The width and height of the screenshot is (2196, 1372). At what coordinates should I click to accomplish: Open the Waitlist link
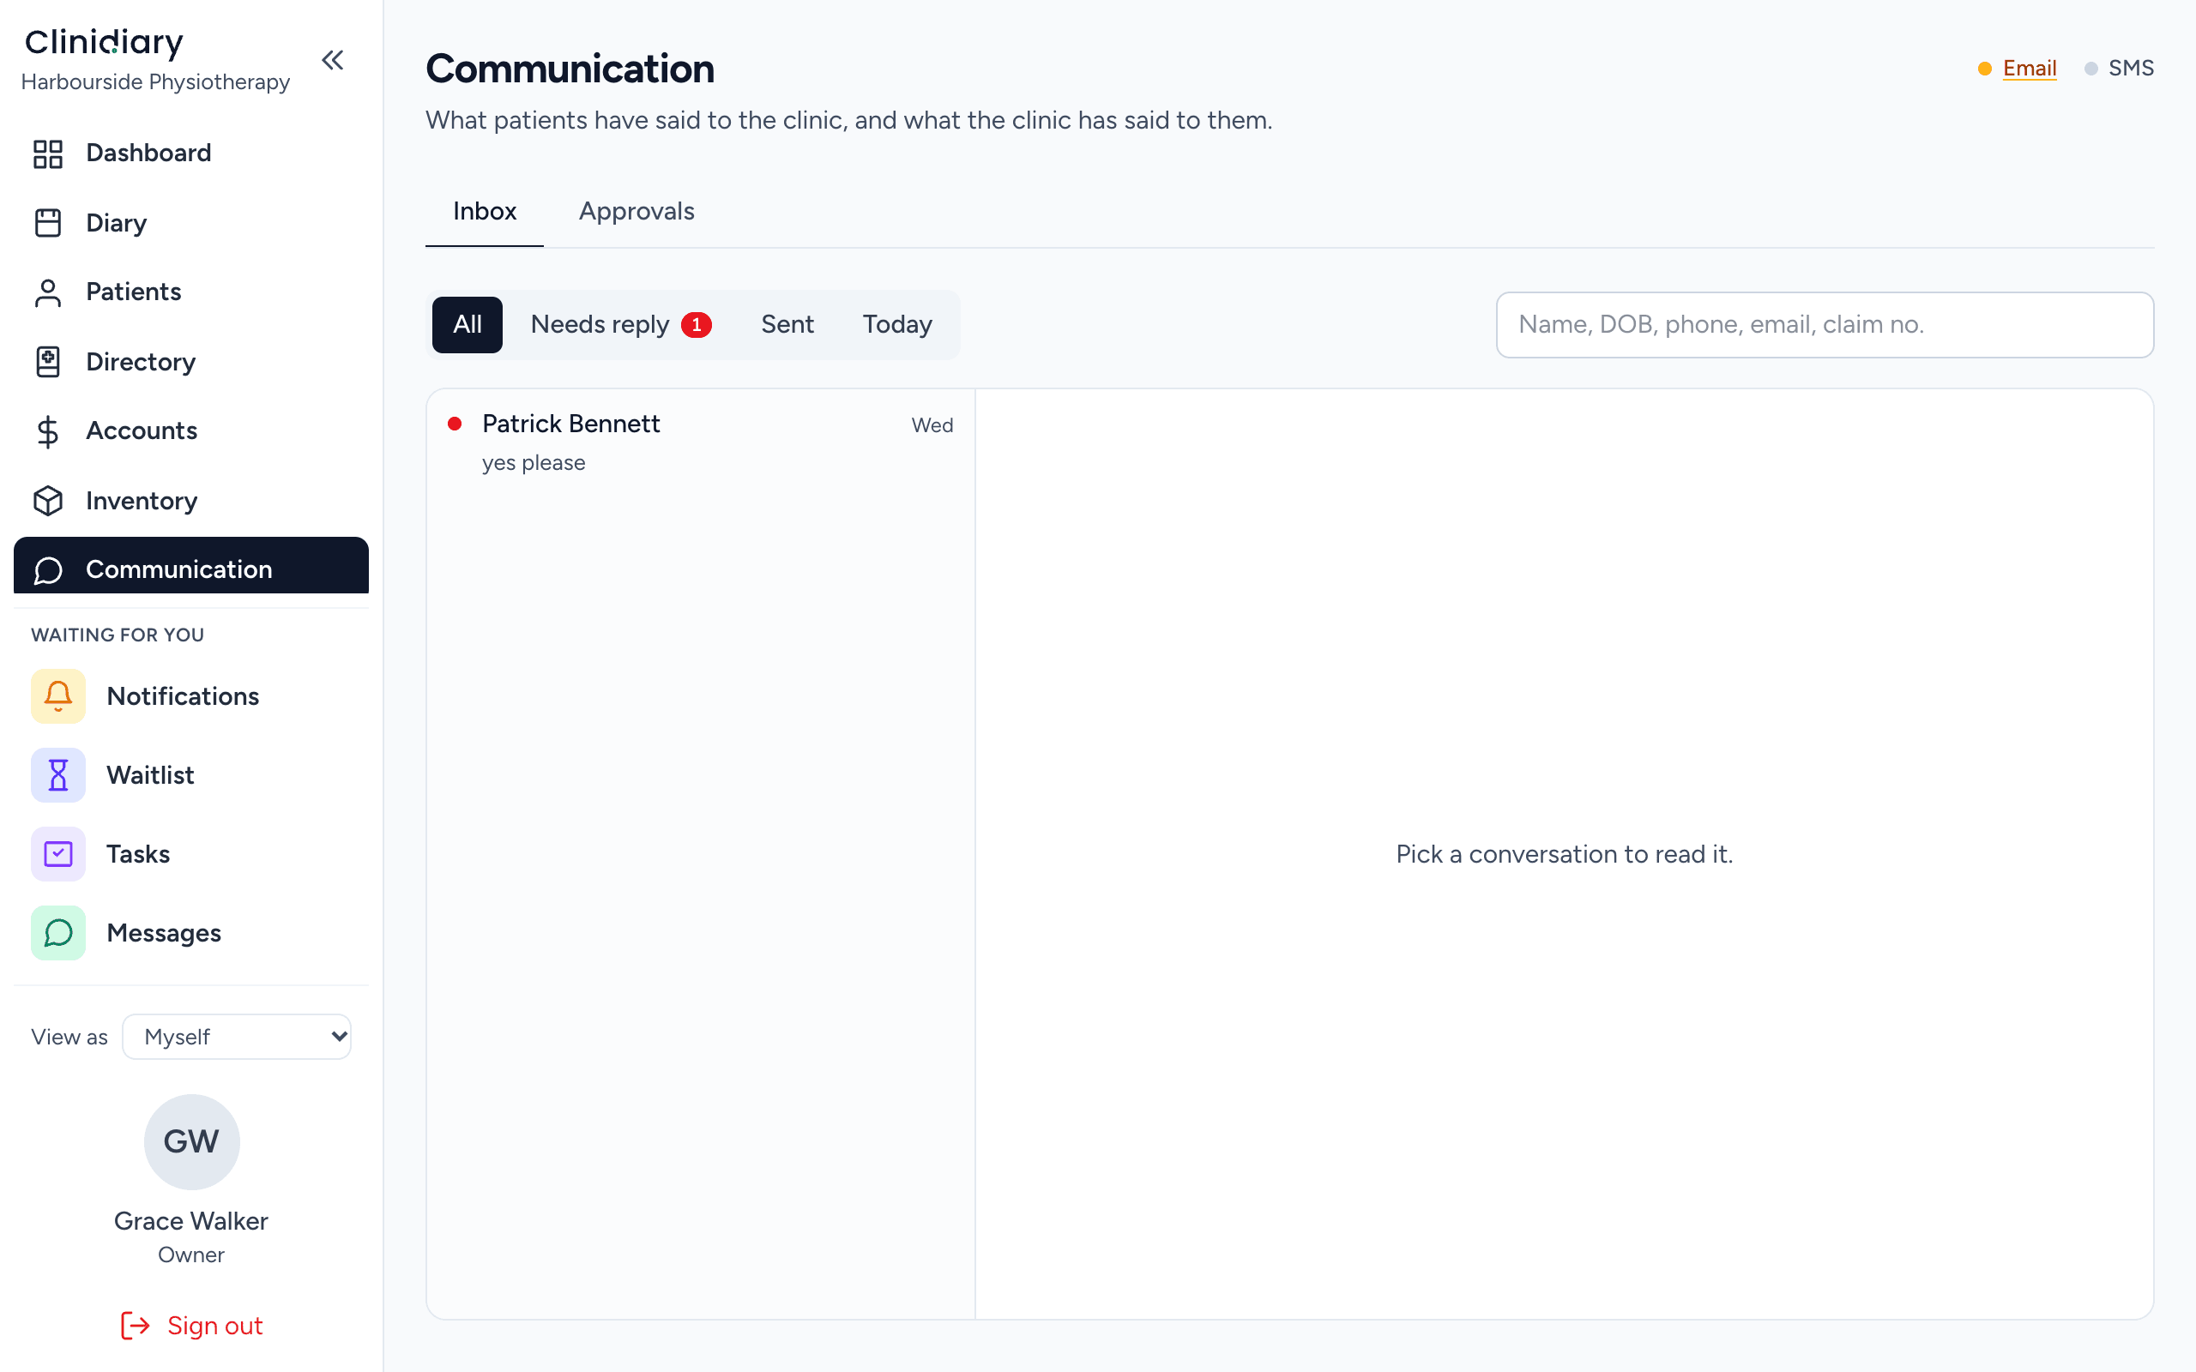pyautogui.click(x=190, y=775)
